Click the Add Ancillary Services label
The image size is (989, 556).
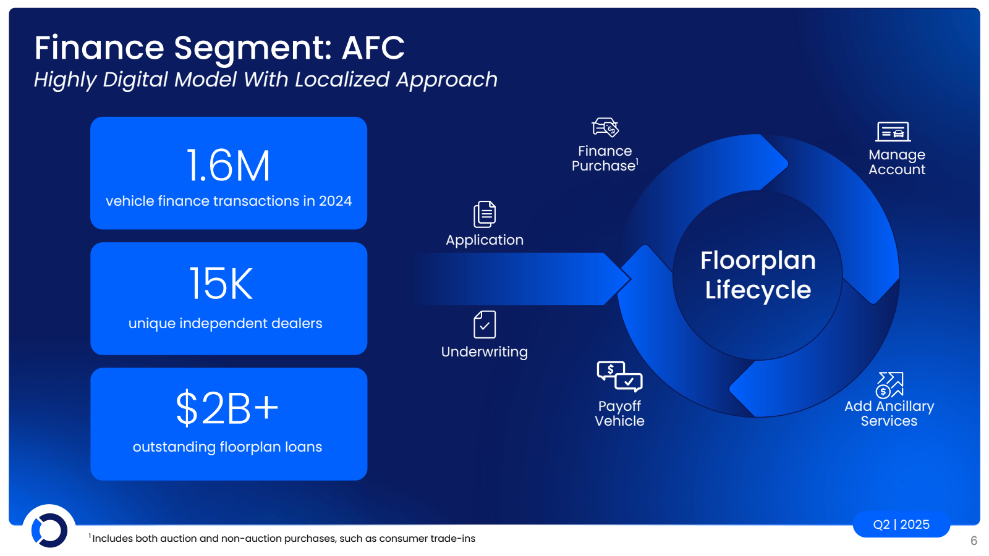click(889, 414)
